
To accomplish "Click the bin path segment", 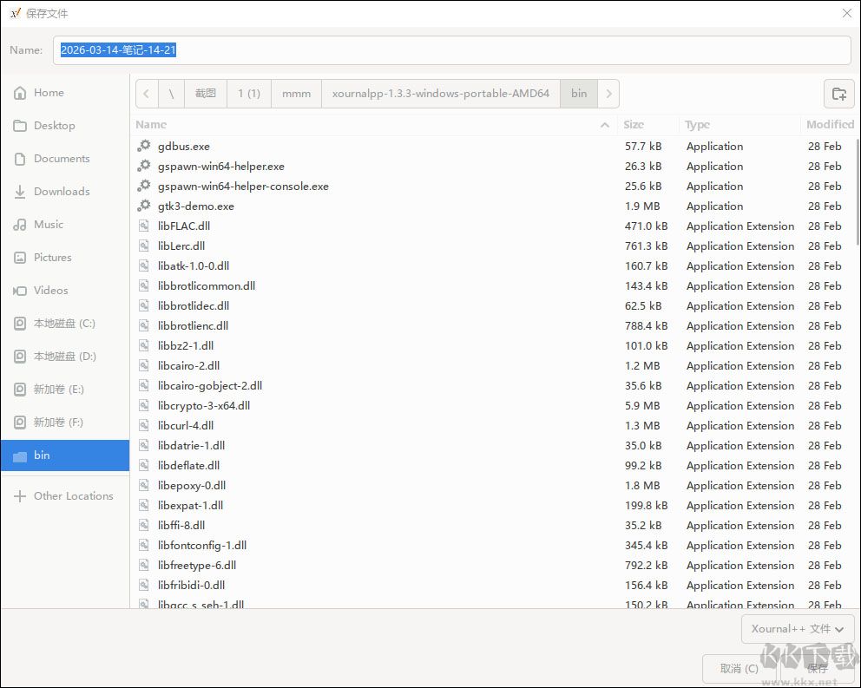I will point(579,94).
